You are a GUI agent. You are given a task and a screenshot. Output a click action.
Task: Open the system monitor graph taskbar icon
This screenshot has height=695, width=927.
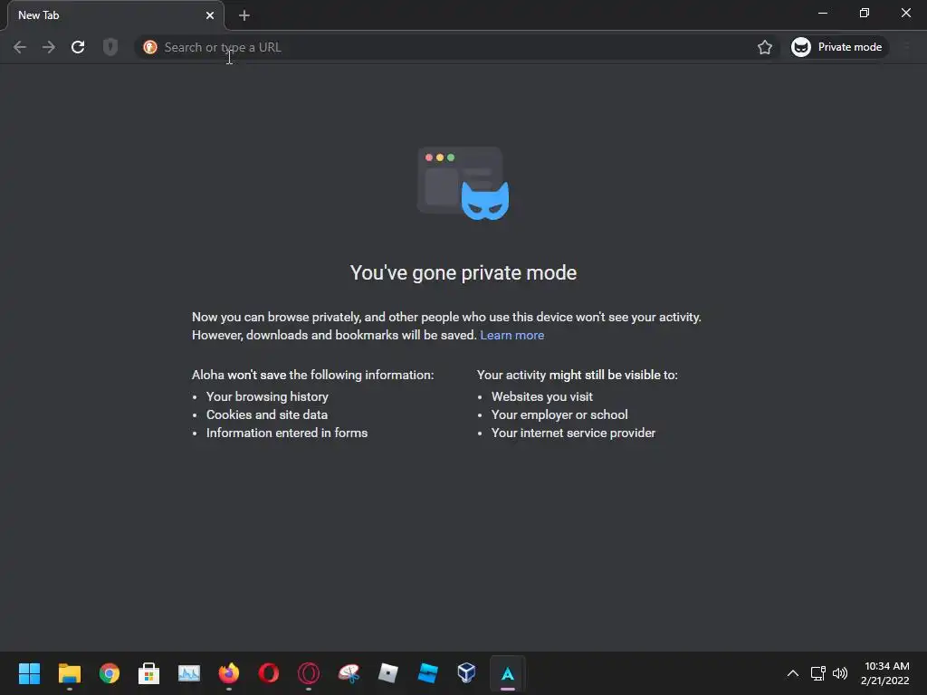click(x=189, y=673)
